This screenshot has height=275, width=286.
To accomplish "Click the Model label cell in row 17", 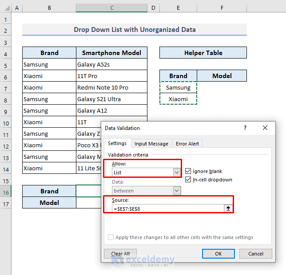I will click(49, 203).
